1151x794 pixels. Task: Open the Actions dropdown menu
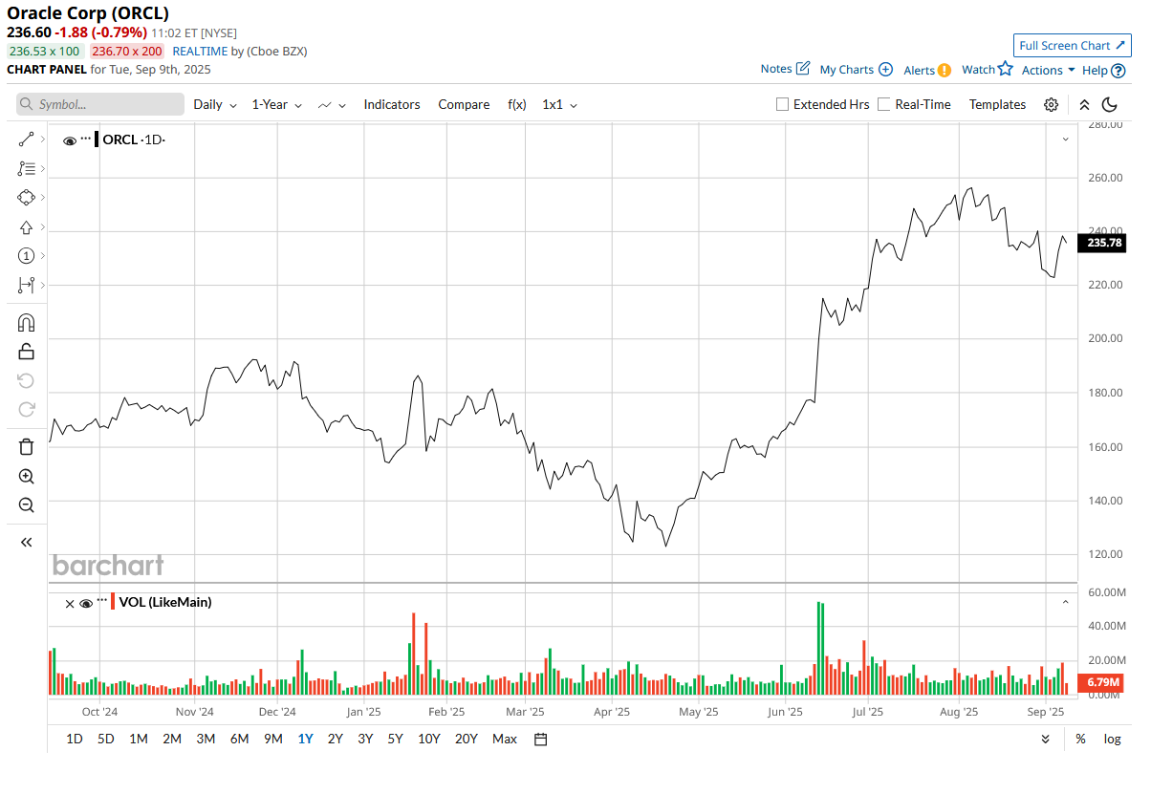tap(1049, 70)
